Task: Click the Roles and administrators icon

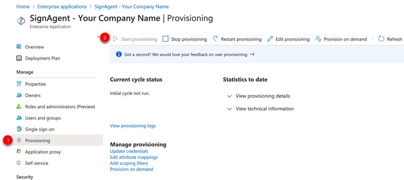Action: pyautogui.click(x=19, y=107)
